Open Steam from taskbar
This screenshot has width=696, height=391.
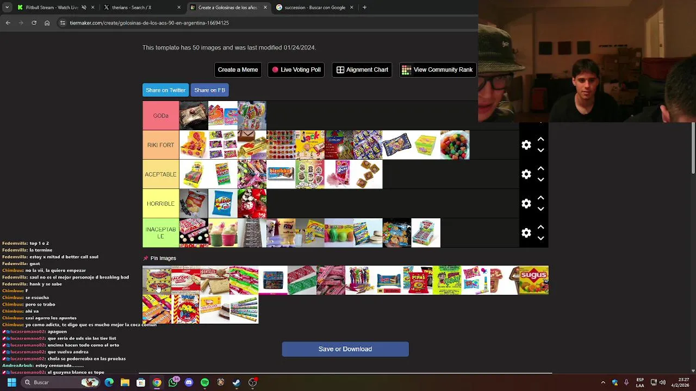coord(237,382)
